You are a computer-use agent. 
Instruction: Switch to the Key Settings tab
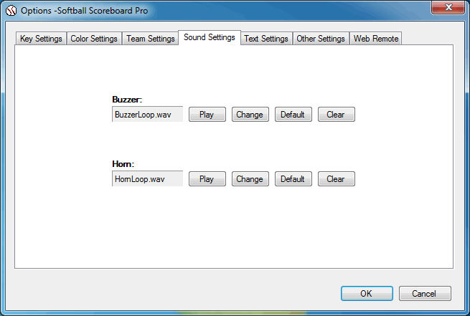[41, 39]
